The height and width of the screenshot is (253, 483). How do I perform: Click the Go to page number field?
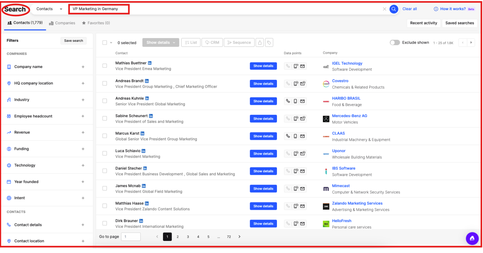(x=131, y=236)
